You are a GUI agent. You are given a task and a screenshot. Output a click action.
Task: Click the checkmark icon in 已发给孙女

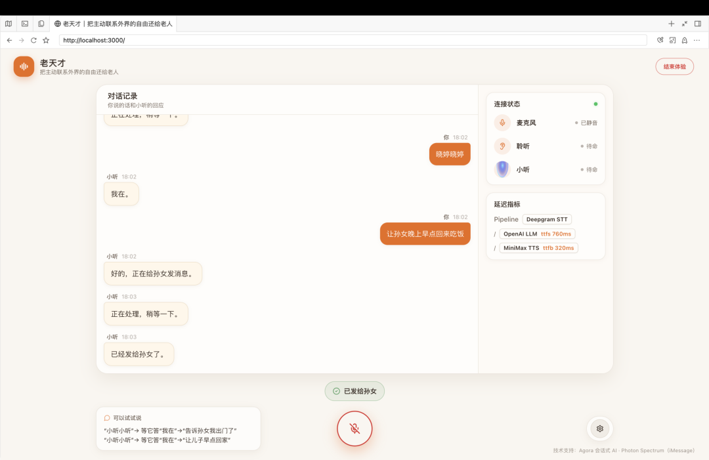click(x=336, y=391)
